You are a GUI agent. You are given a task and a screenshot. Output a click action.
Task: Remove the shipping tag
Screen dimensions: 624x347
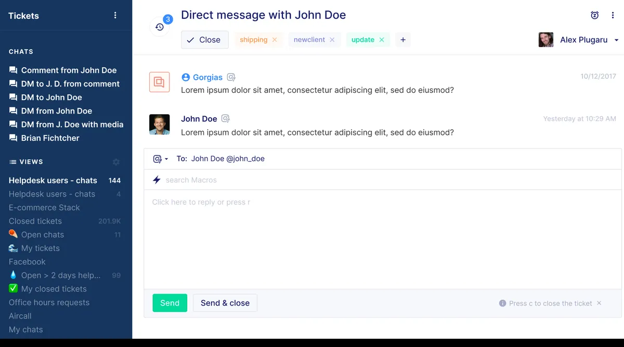pos(275,39)
